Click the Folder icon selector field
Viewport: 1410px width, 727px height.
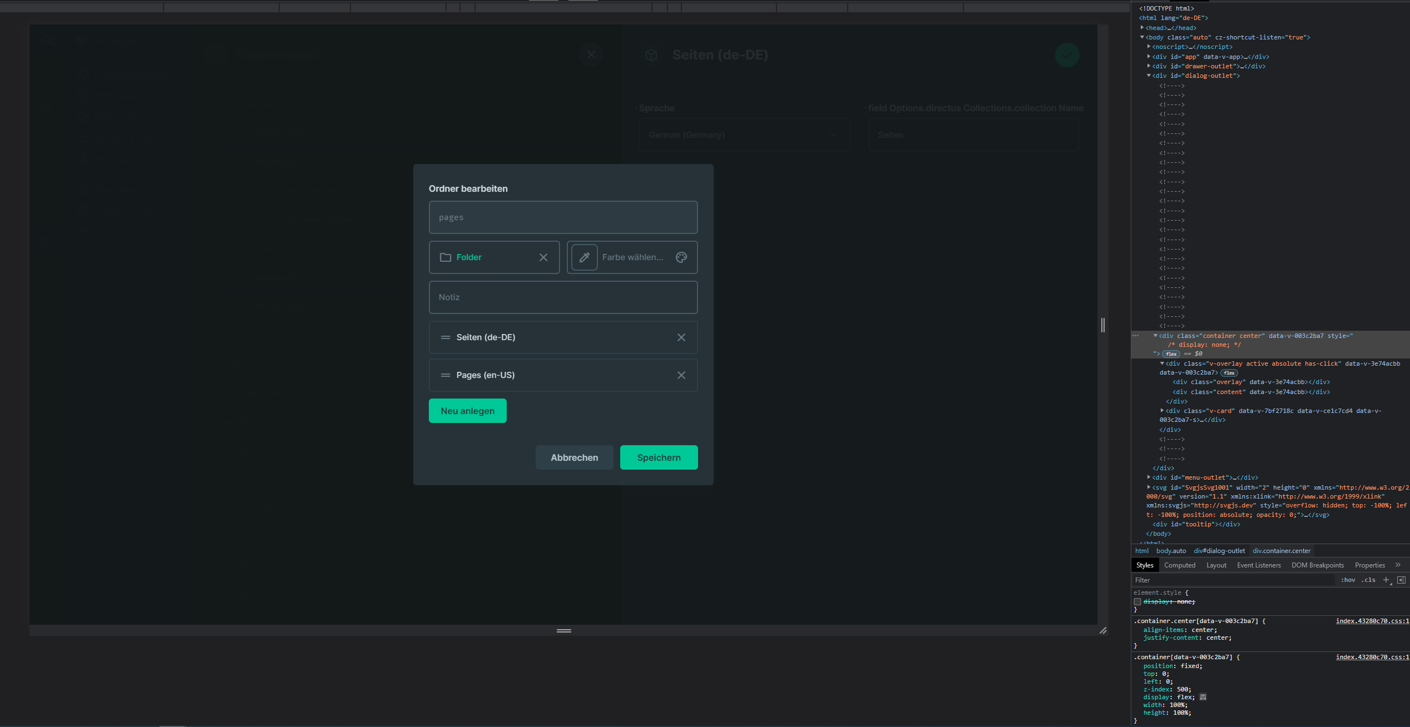[x=494, y=257]
